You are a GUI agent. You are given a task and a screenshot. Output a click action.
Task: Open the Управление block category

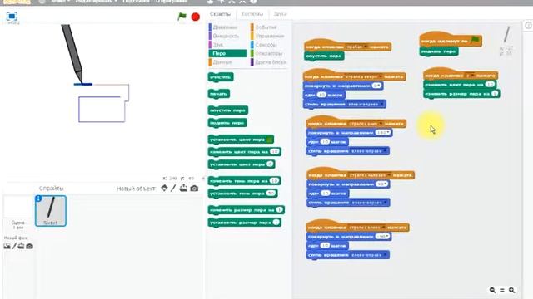pos(270,36)
